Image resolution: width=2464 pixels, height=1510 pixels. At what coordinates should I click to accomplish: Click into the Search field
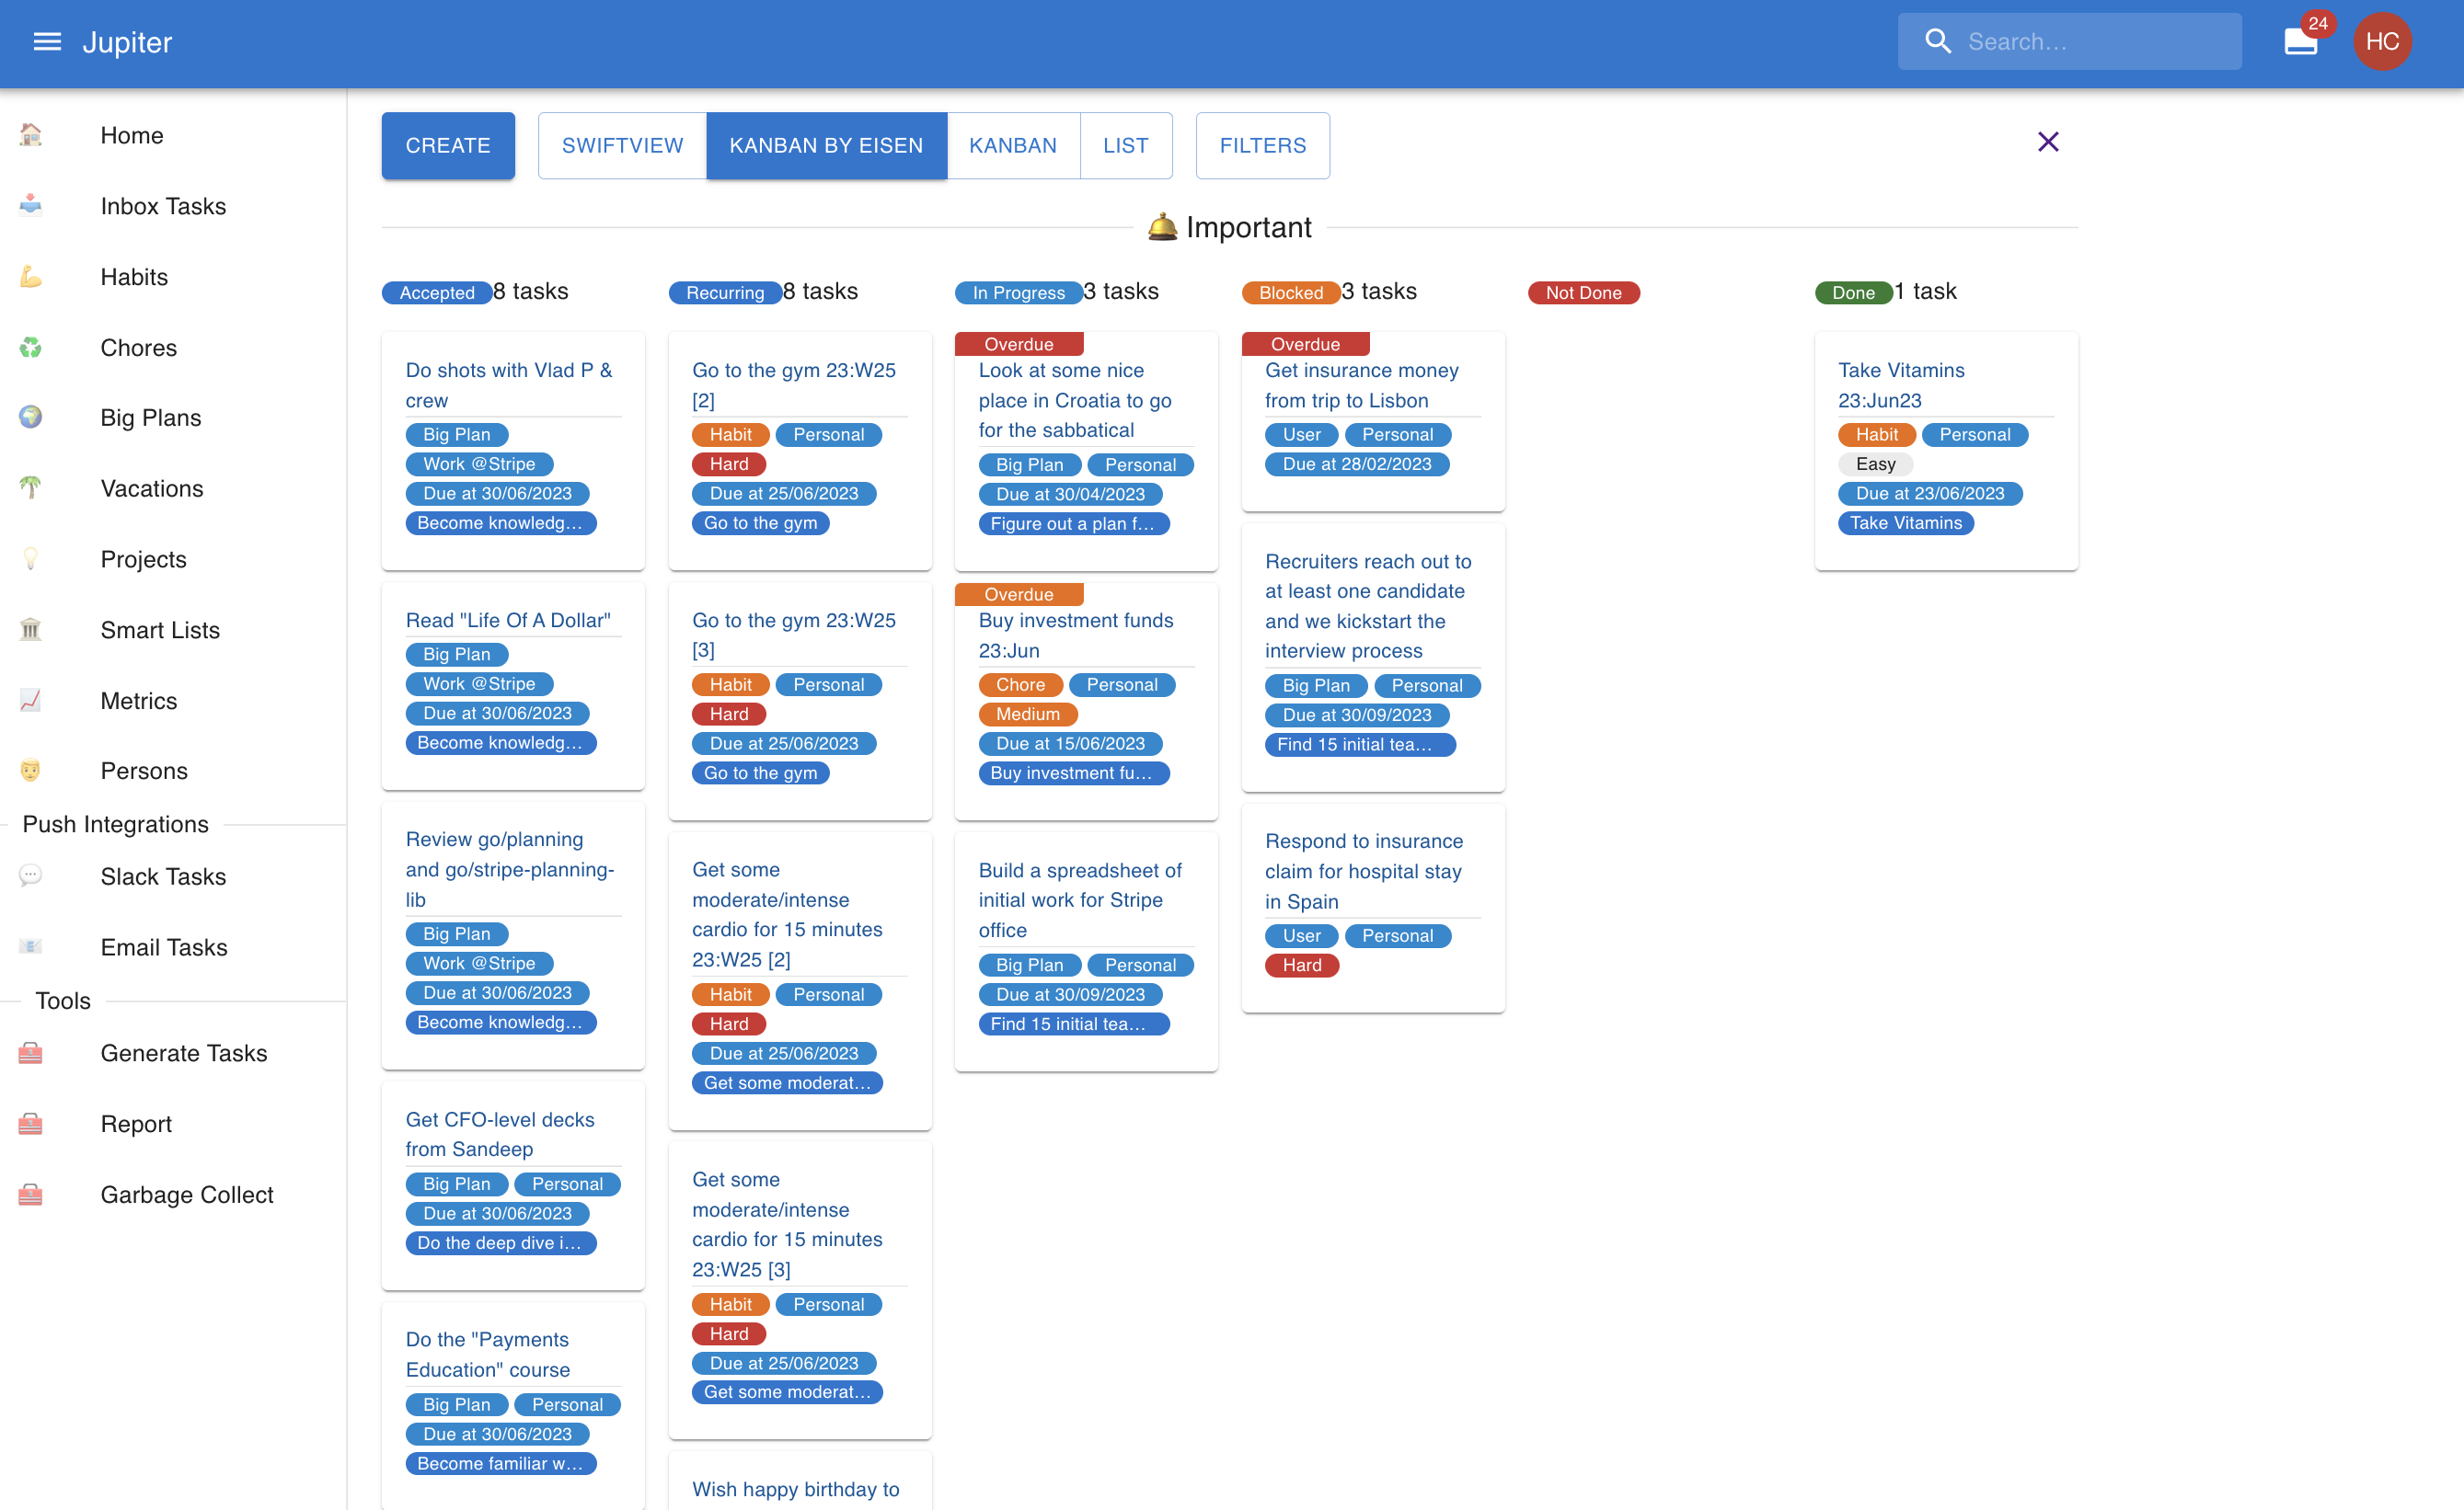[2090, 42]
